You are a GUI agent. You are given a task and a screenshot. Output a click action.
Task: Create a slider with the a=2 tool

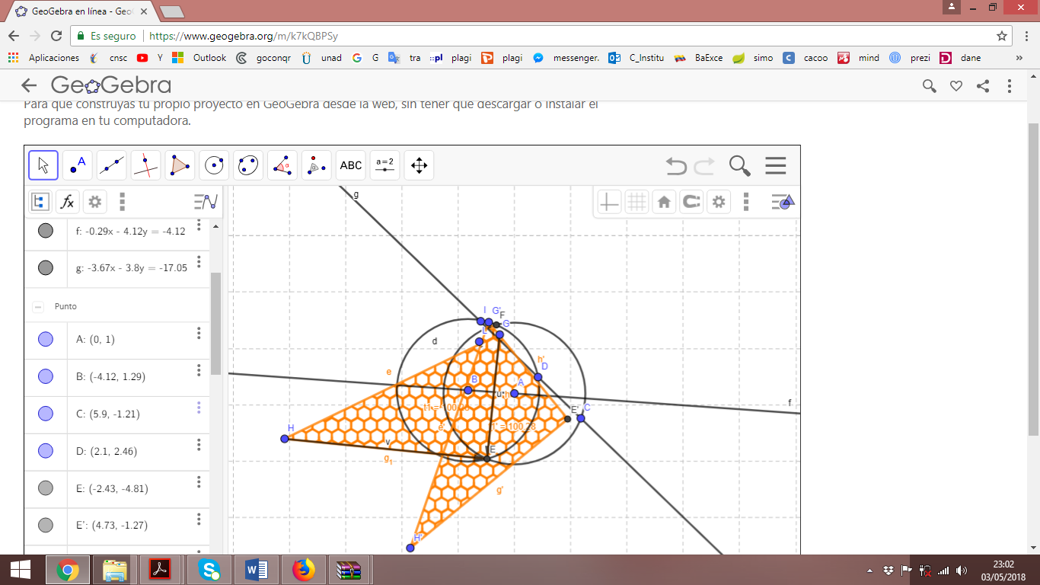tap(384, 165)
